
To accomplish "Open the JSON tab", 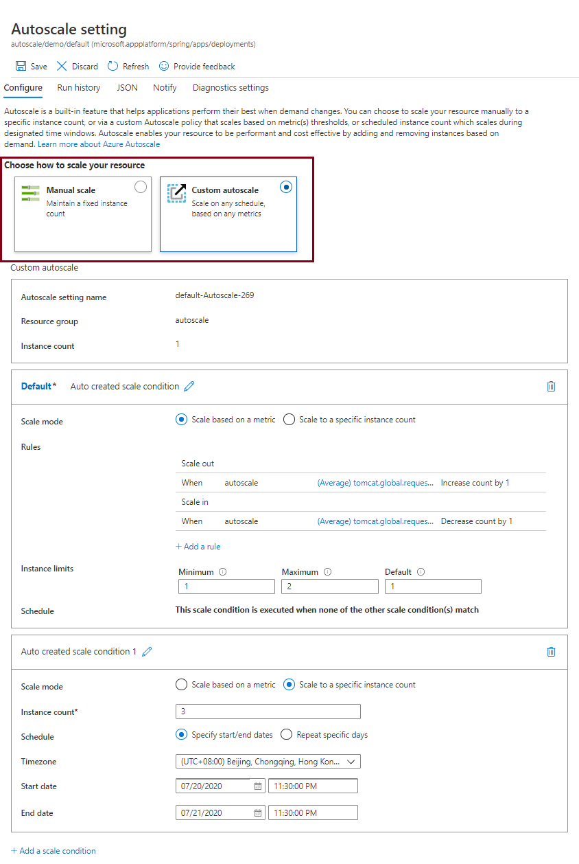I will [127, 88].
